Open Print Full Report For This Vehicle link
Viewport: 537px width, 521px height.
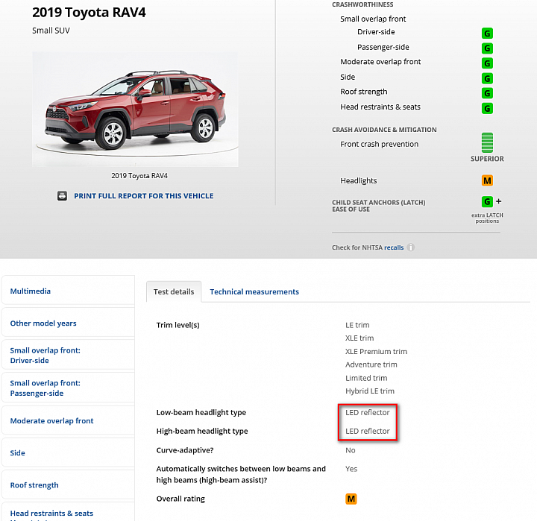point(143,196)
